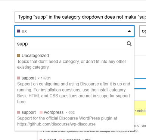Collapse the ux category dropdown arrow
Image resolution: width=146 pixels, height=140 pixels.
pyautogui.click(x=129, y=31)
